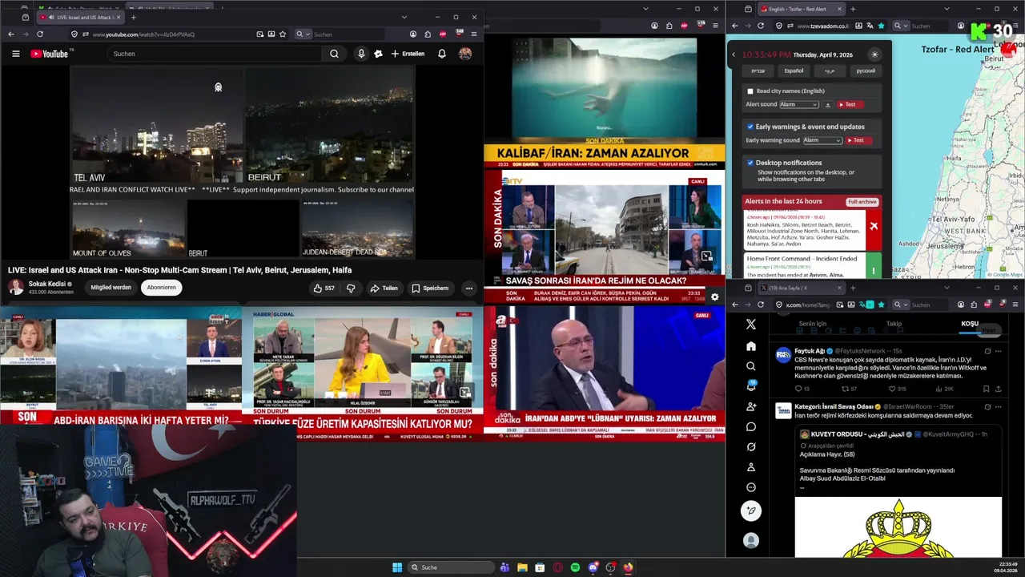
Task: Expand tab list chevron in X browser window
Action: [947, 288]
